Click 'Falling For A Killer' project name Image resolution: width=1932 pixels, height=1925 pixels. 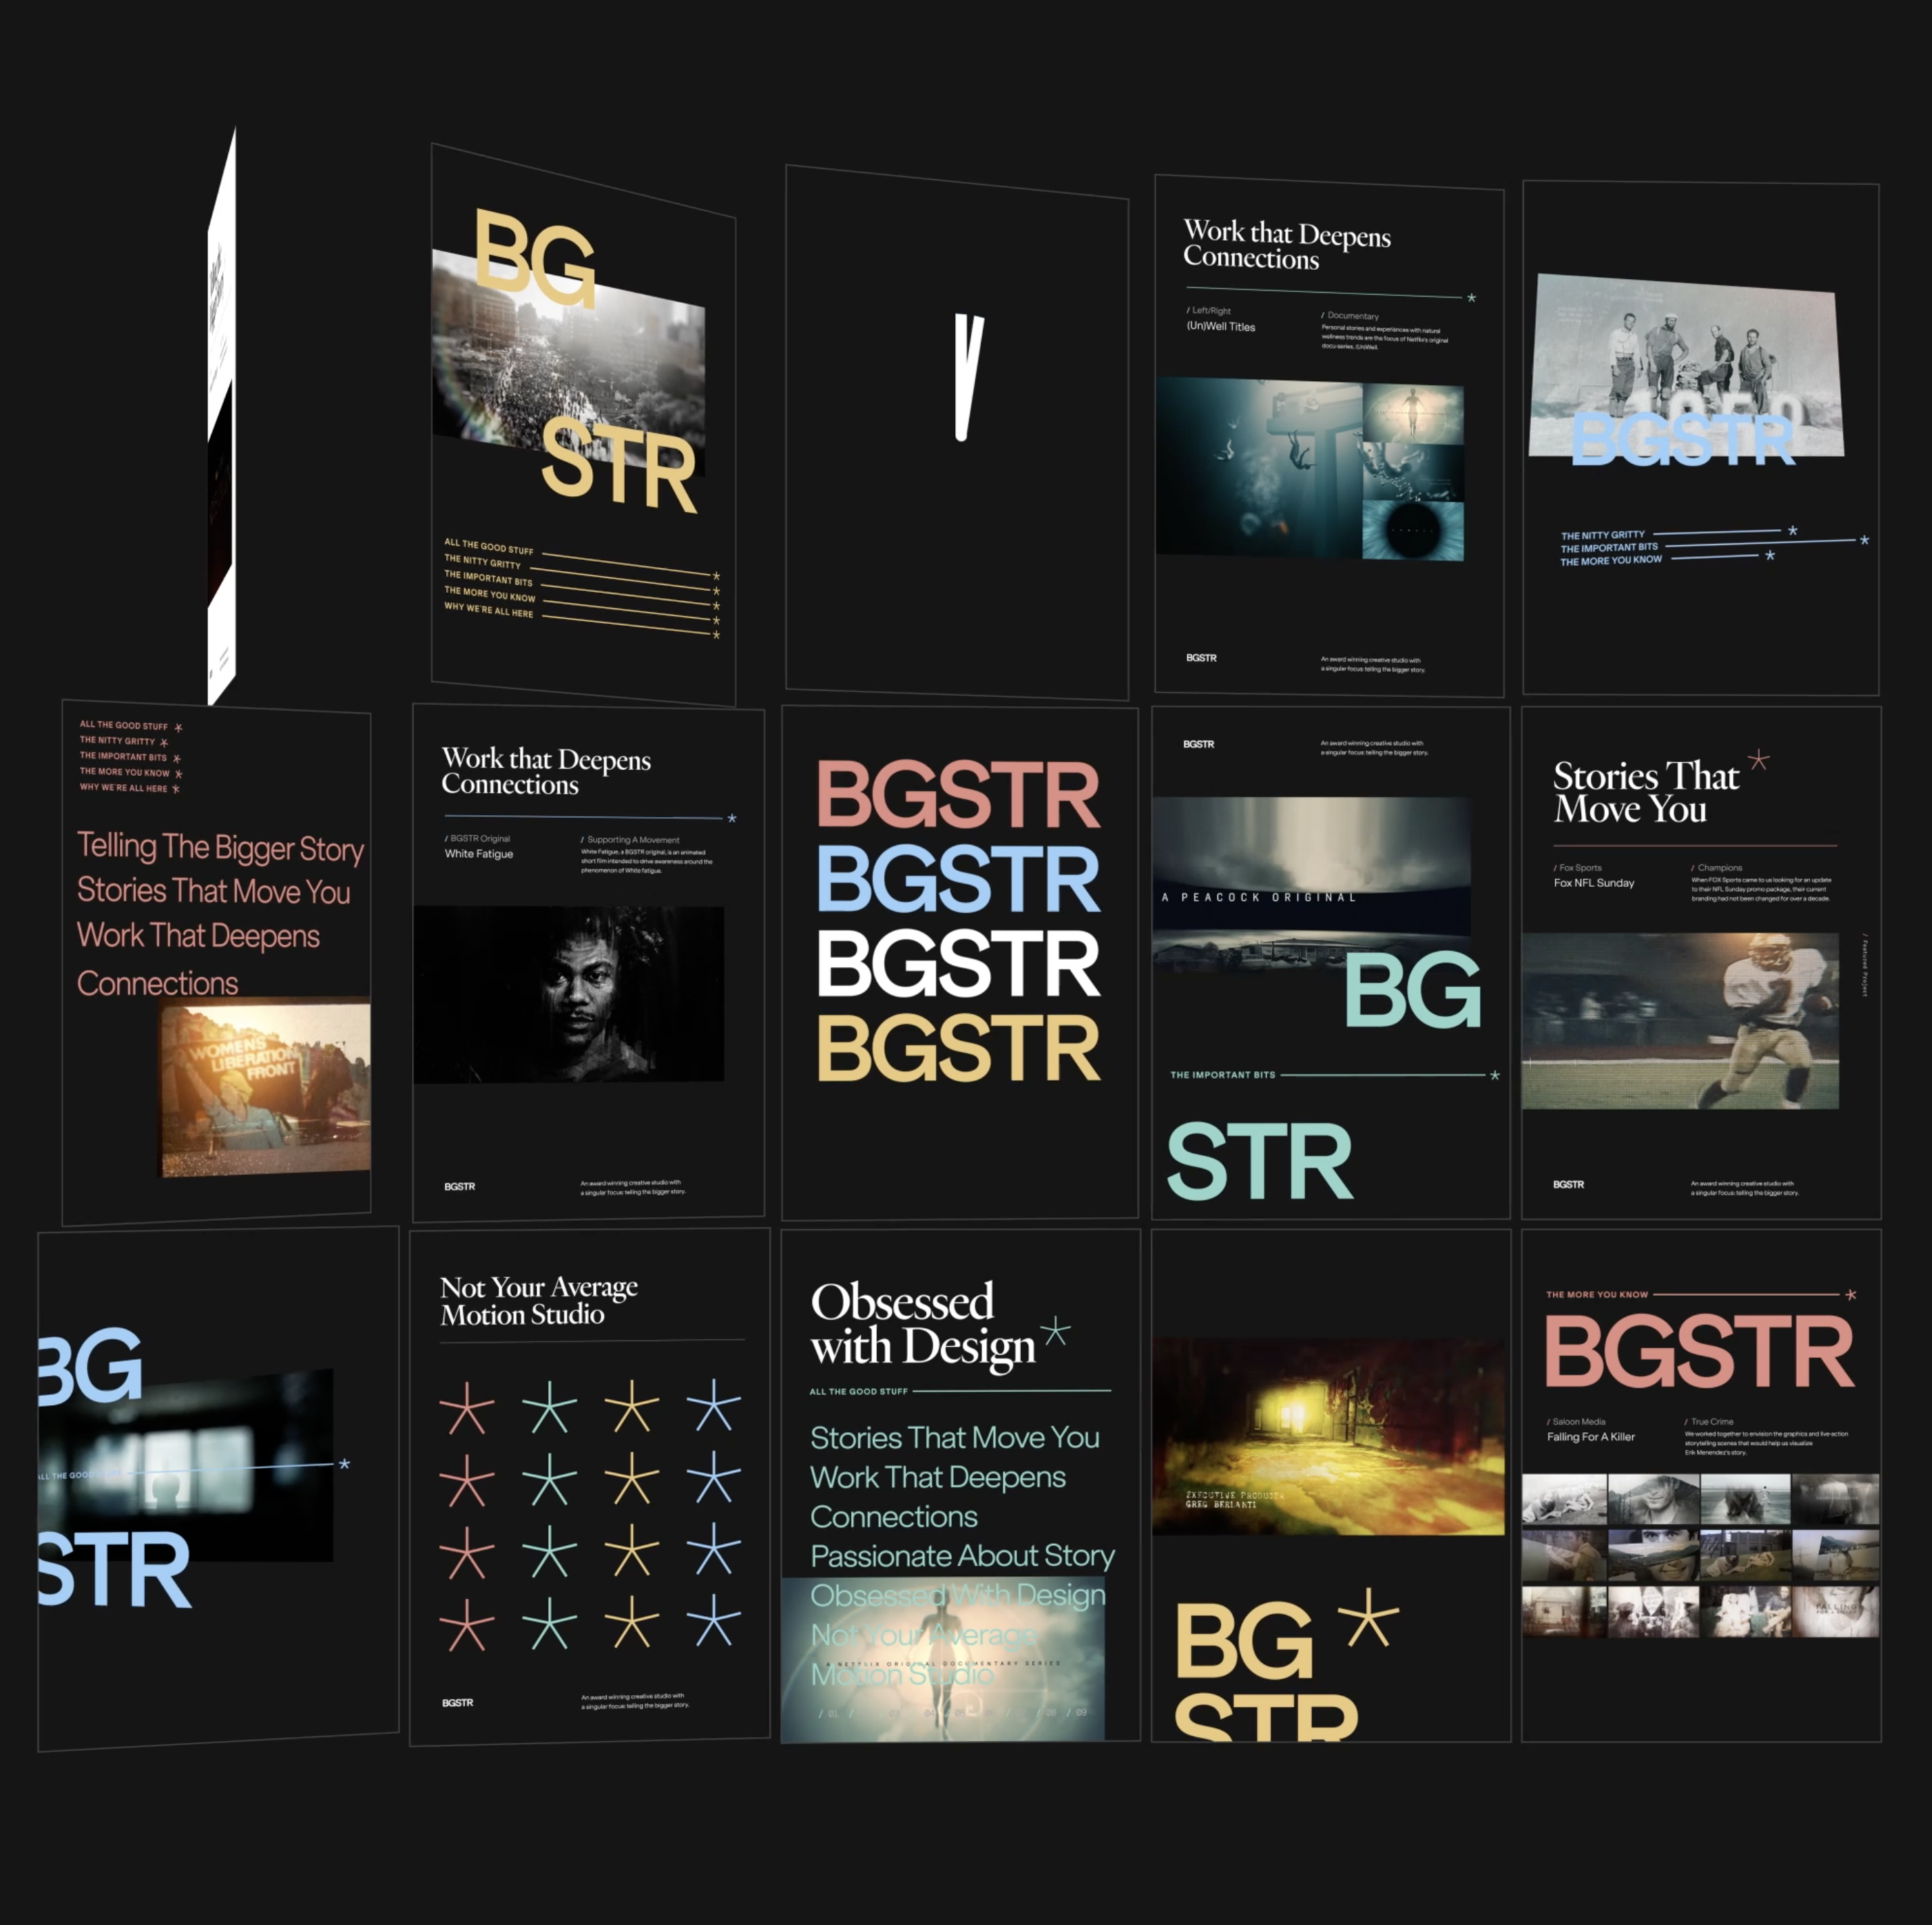(x=1591, y=1437)
